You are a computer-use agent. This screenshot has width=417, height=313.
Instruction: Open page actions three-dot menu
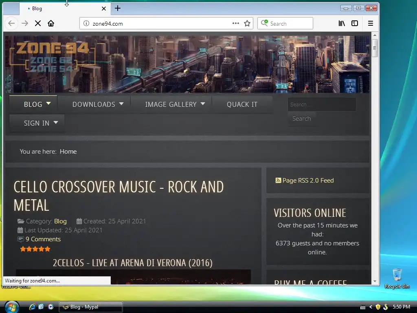(235, 23)
